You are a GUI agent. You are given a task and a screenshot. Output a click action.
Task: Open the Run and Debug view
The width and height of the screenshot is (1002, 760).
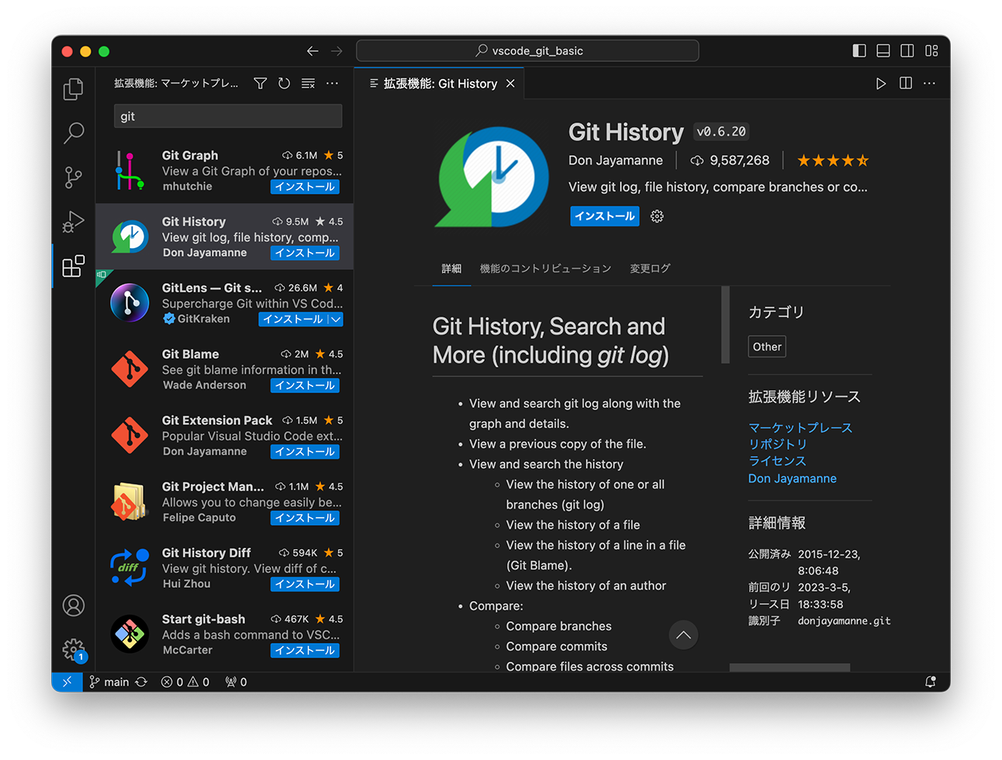coord(73,221)
